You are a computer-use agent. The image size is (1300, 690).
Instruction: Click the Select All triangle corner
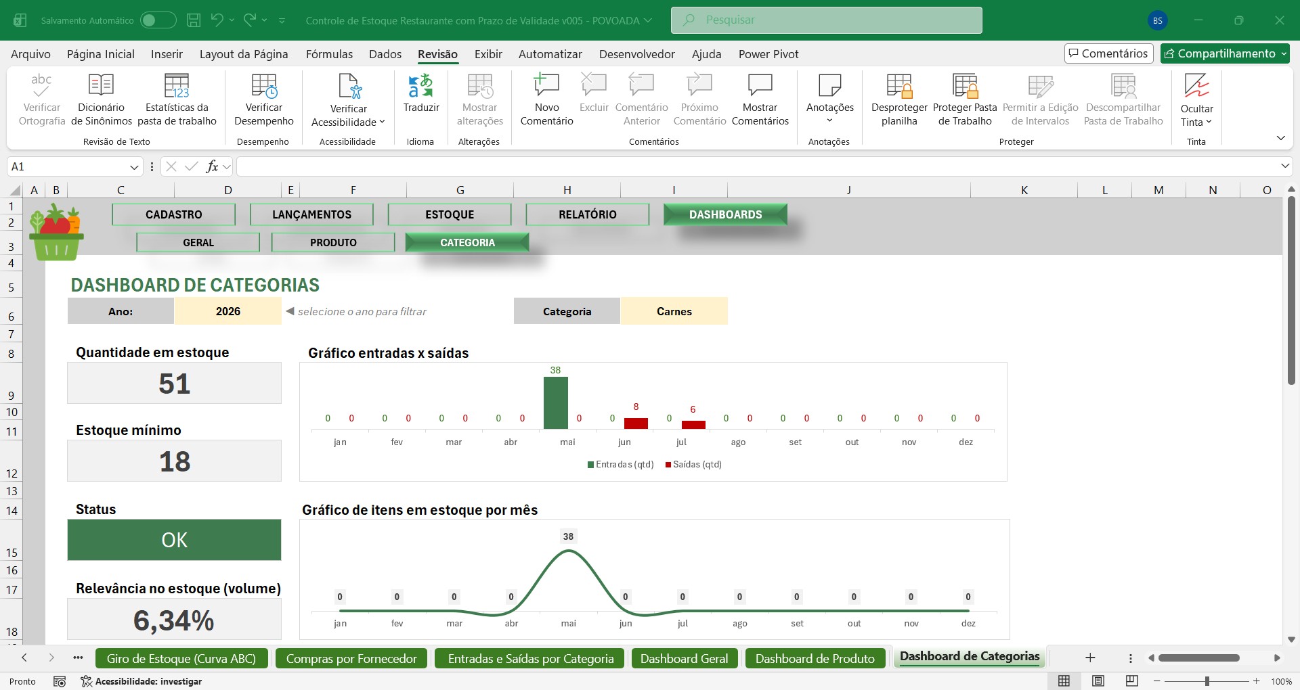point(14,190)
